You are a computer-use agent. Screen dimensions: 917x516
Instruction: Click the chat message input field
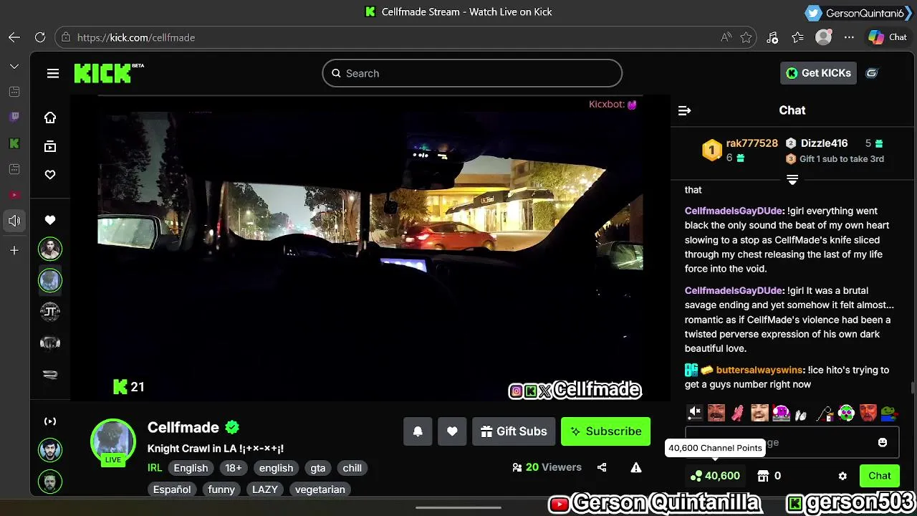tap(792, 442)
